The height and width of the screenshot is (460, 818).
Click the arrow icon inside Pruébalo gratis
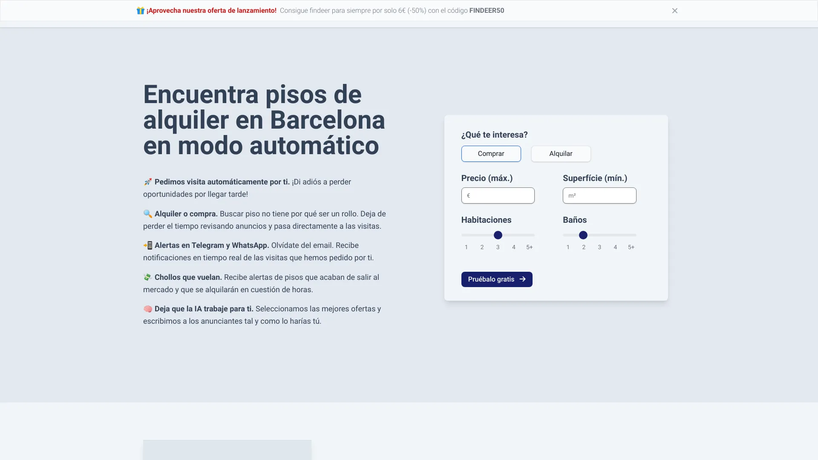tap(523, 279)
